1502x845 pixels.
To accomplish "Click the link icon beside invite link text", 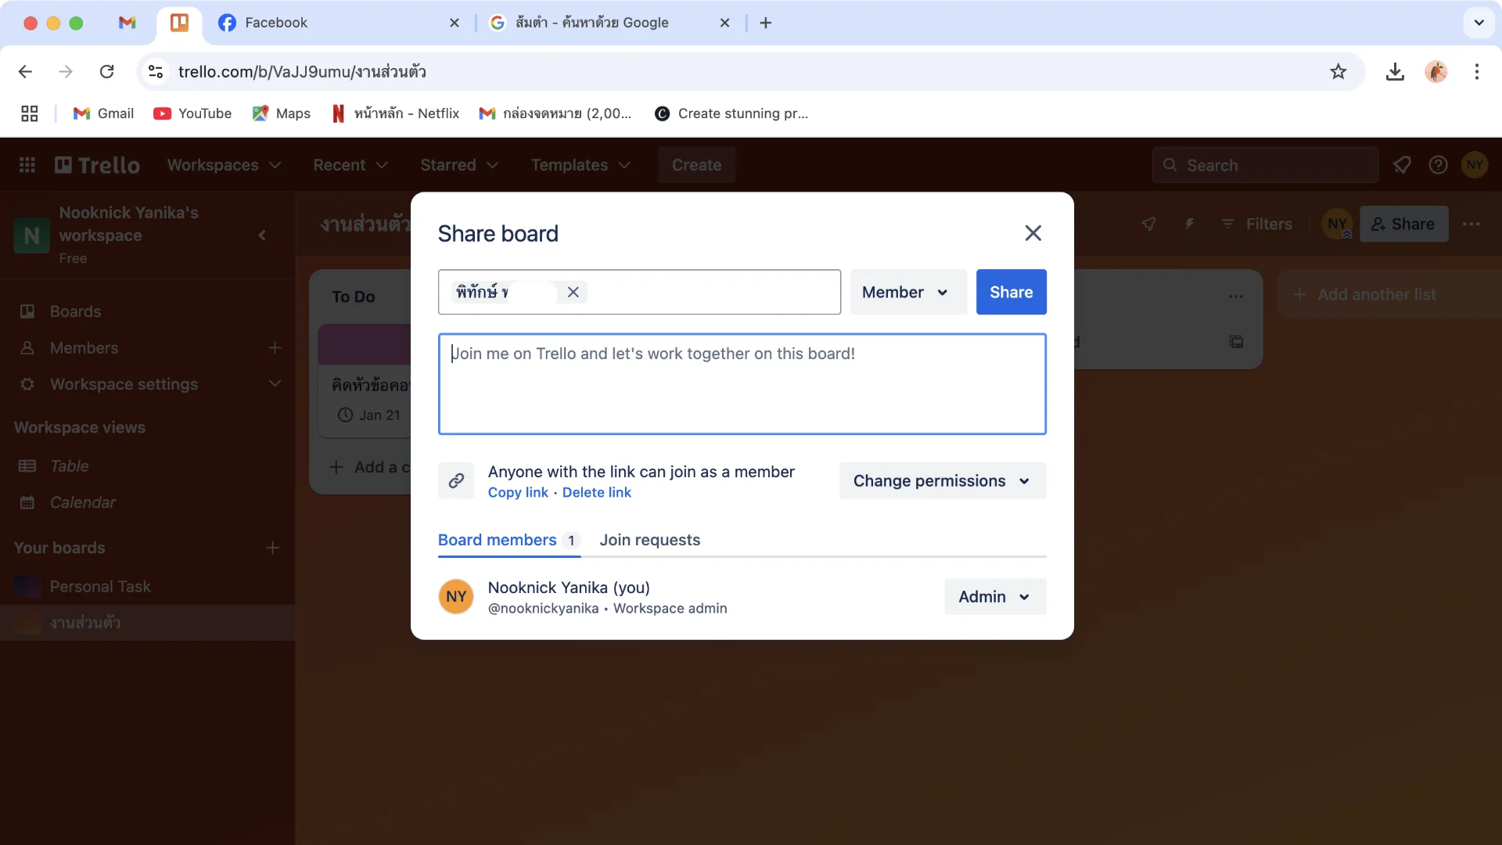I will pyautogui.click(x=456, y=480).
